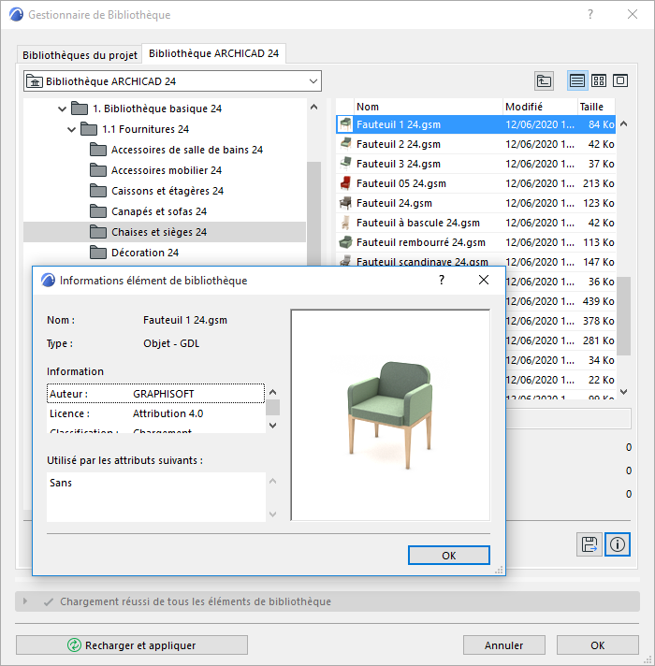Click Canapés et sofas 24 folder icon
This screenshot has height=666, width=655.
coord(98,211)
